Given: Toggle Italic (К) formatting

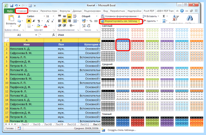Looking at the screenshot, I should coord(34,21).
